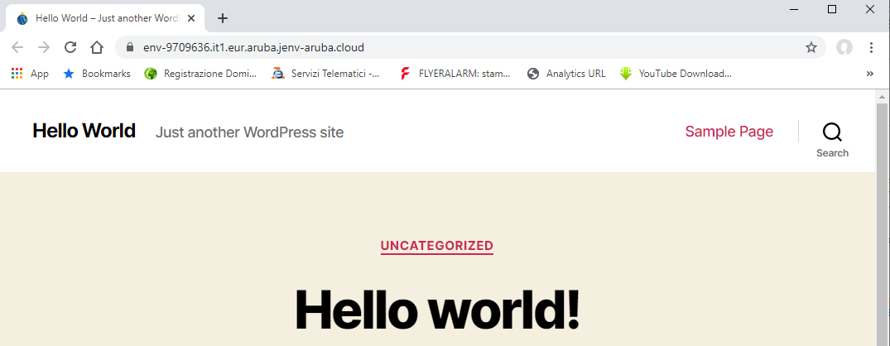Select the Hello World browser tab
890x346 pixels.
[99, 18]
